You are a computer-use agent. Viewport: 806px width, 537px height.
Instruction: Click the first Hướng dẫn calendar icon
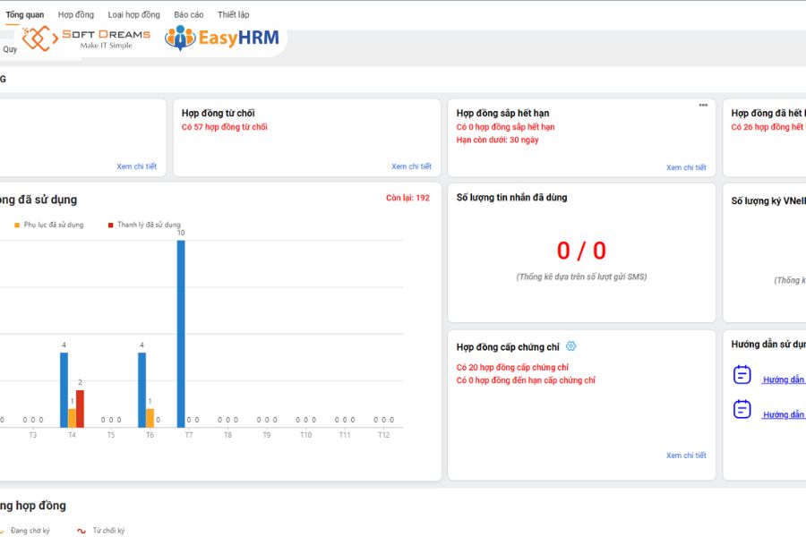coord(742,375)
